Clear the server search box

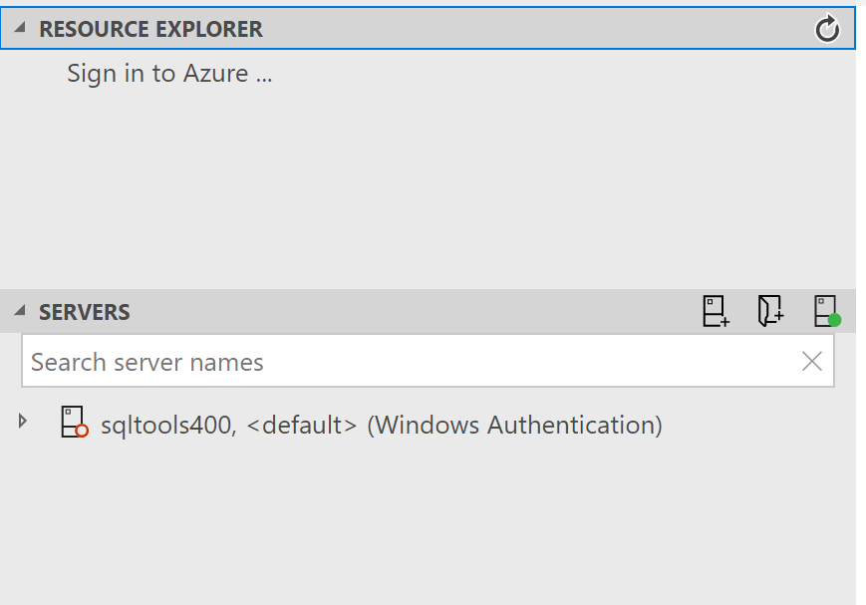811,362
